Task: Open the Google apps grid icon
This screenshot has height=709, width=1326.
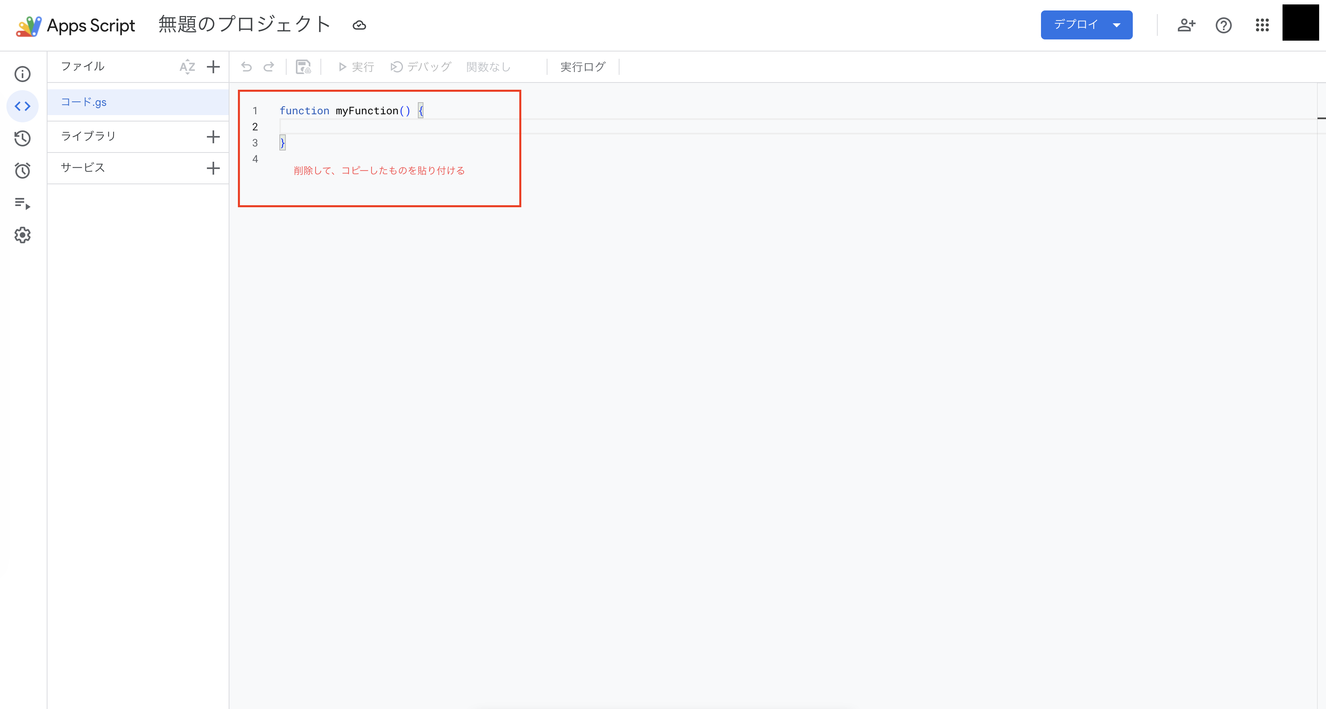Action: point(1262,25)
